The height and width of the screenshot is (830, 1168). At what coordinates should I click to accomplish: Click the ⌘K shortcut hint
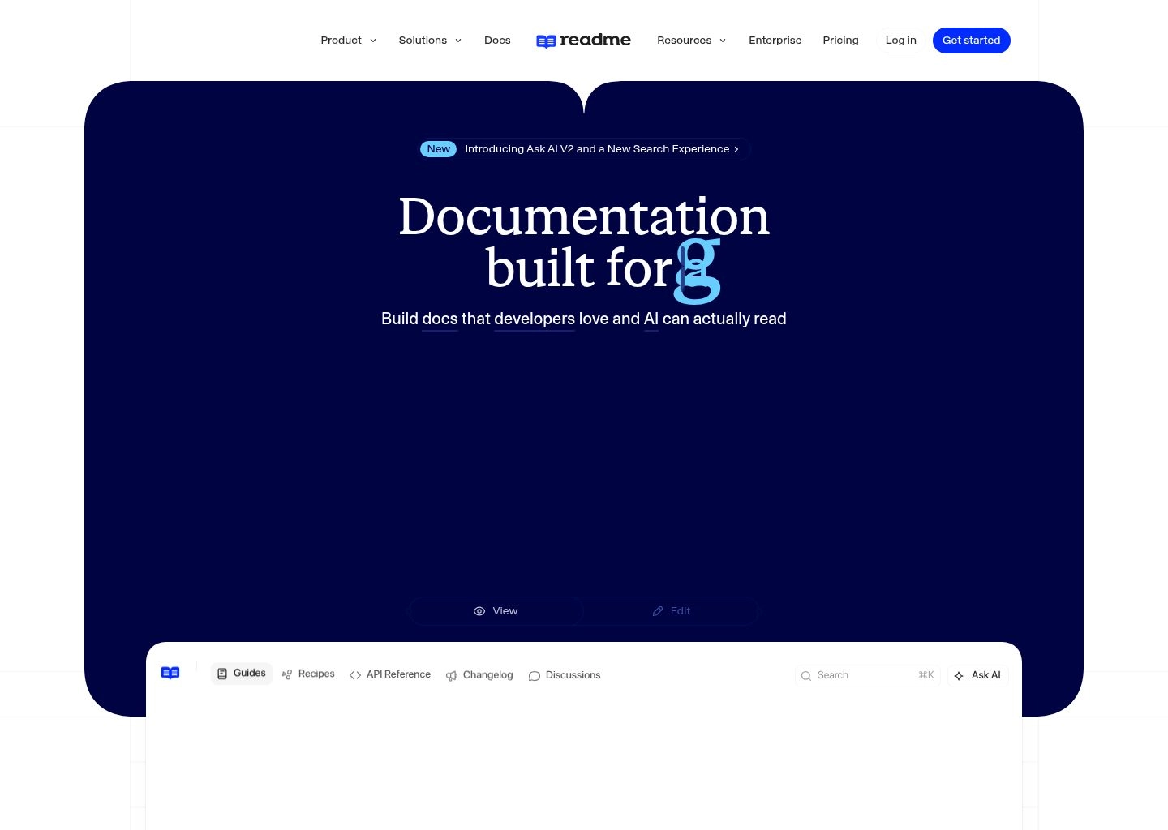925,675
